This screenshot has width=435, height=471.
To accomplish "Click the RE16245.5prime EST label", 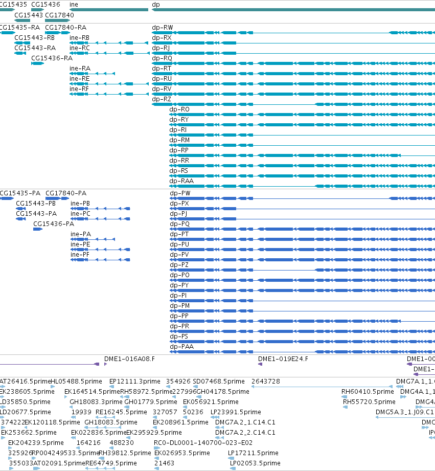I will click(x=121, y=412).
